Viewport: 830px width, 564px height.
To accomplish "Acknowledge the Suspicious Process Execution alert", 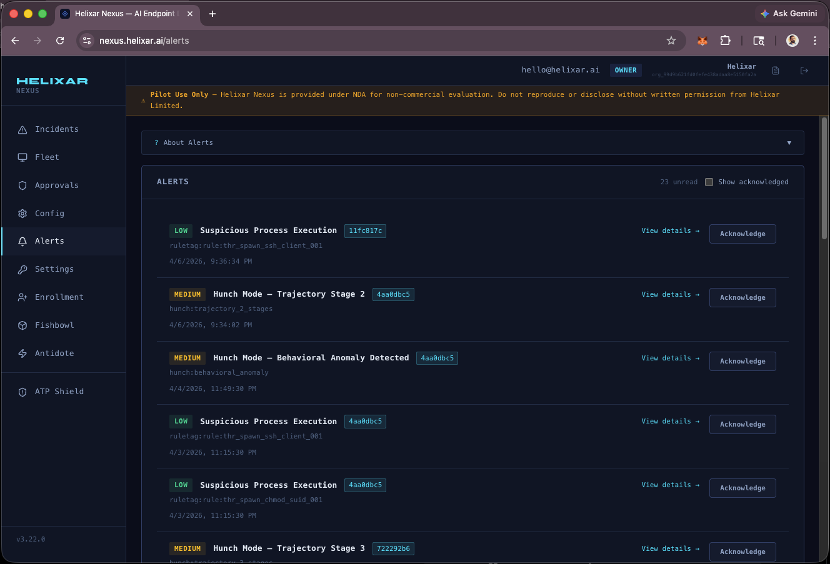I will [x=742, y=234].
